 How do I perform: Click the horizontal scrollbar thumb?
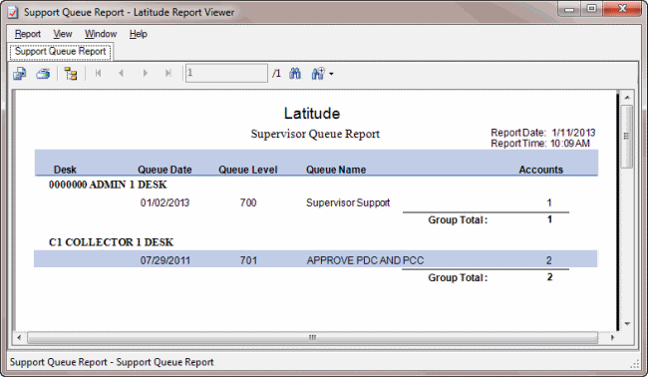coord(312,338)
